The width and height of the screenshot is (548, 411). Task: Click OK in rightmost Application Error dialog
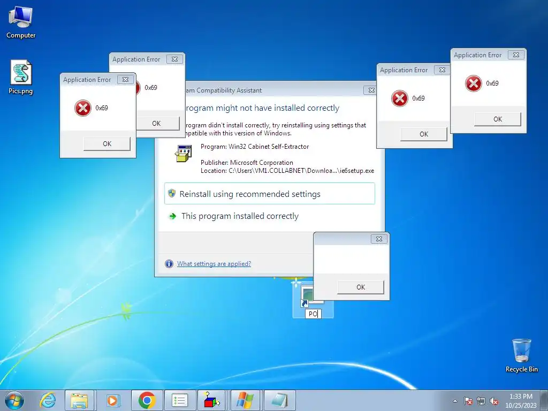(x=498, y=119)
